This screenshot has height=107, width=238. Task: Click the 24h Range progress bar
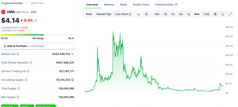pyautogui.click(x=38, y=35)
